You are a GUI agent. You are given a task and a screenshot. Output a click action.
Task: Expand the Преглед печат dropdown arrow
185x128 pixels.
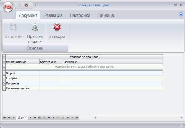pos(41,42)
